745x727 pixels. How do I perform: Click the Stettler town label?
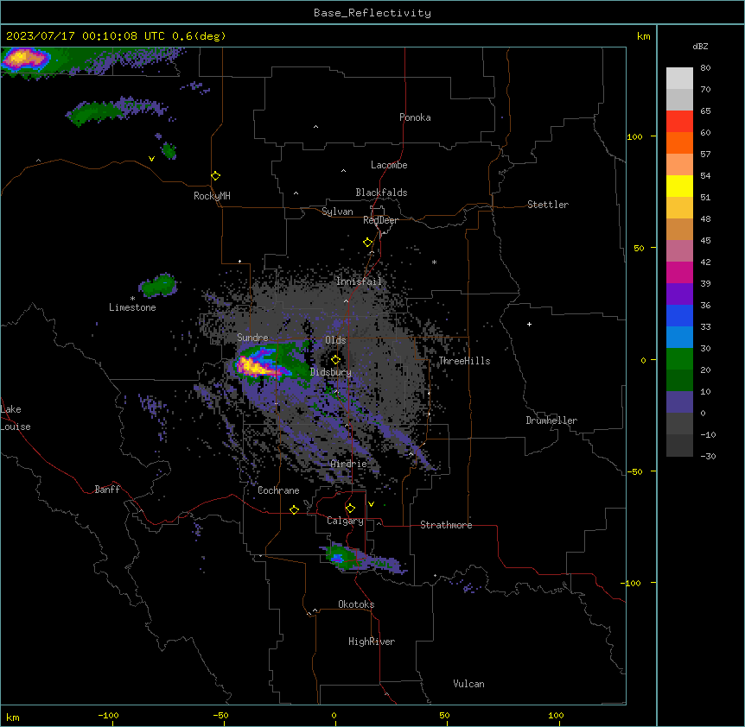click(x=547, y=205)
